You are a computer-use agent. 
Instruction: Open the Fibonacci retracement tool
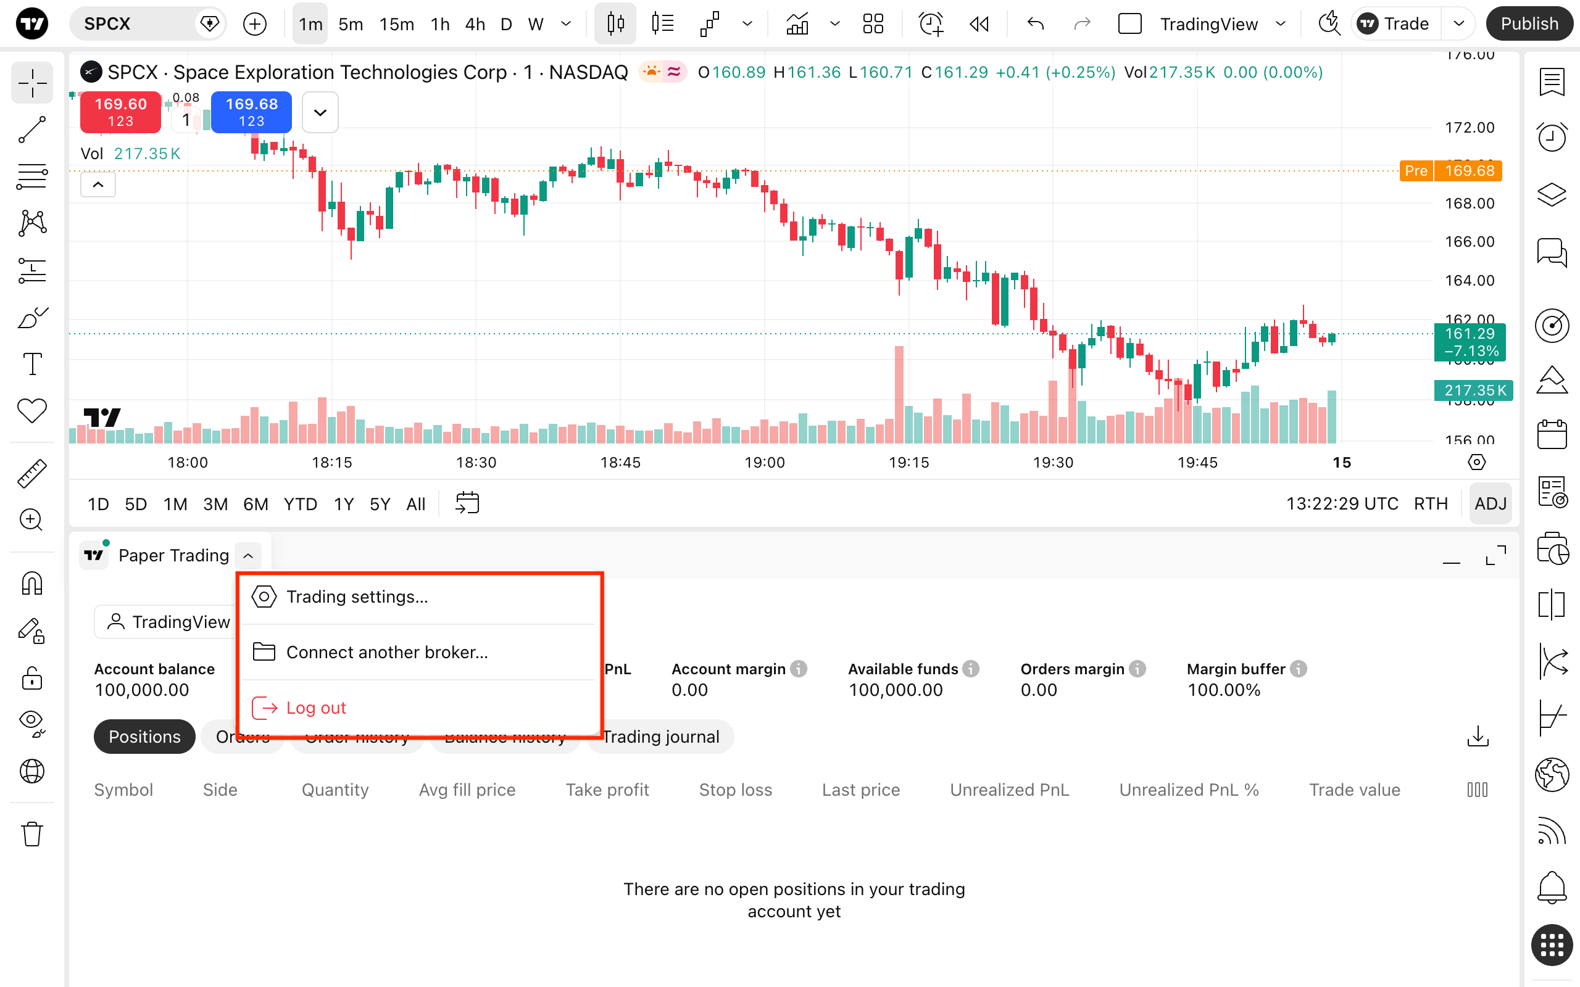(32, 177)
